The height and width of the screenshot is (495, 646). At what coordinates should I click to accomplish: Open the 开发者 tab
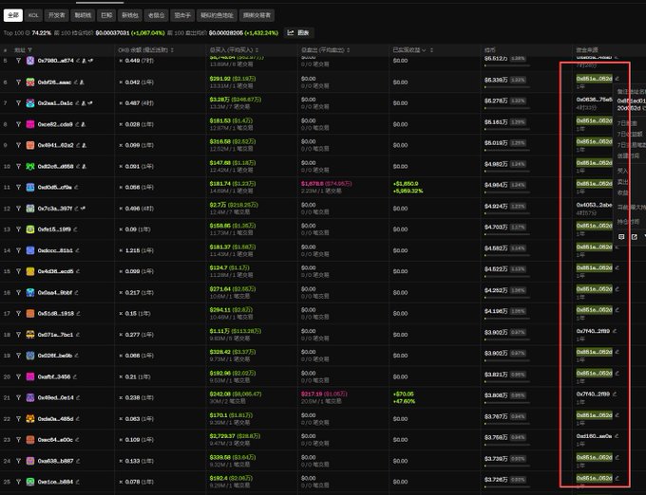click(56, 15)
